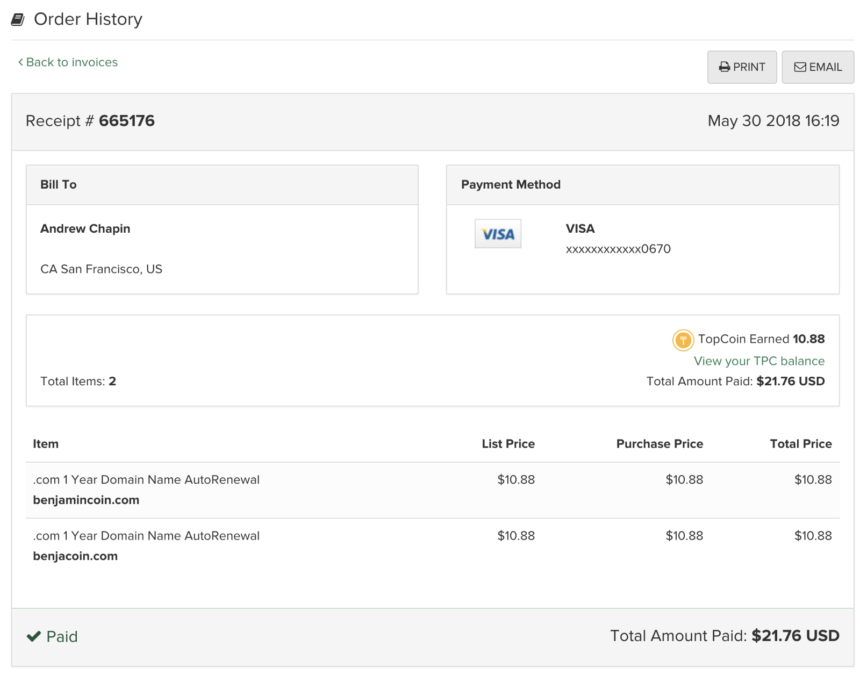The image size is (860, 675).
Task: Click the Order History book icon
Action: [18, 20]
